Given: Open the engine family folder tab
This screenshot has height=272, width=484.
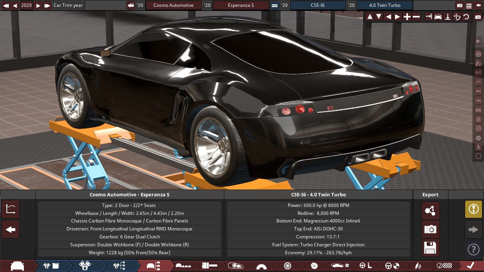Looking at the screenshot, I should point(51,266).
